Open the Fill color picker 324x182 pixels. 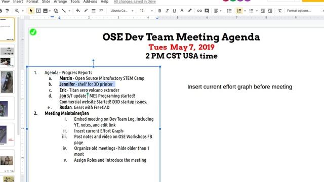tap(78, 11)
